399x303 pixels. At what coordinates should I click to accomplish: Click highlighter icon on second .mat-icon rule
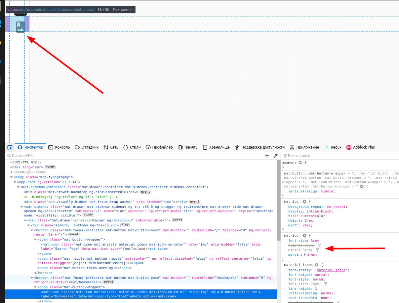[x=305, y=236]
